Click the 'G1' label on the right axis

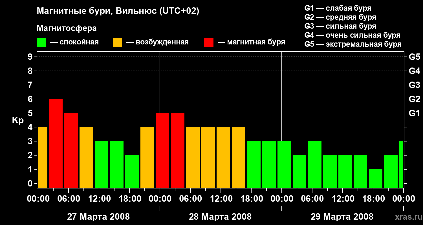415,113
